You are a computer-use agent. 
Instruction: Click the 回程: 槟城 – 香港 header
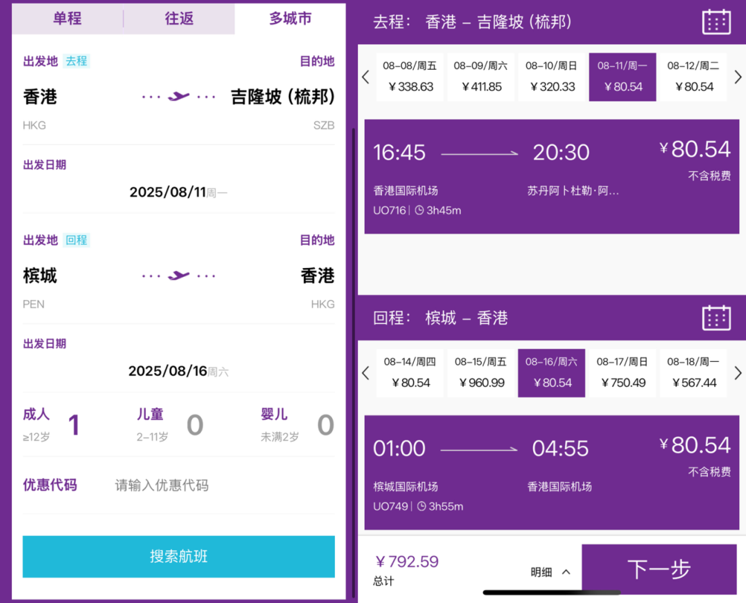(441, 318)
